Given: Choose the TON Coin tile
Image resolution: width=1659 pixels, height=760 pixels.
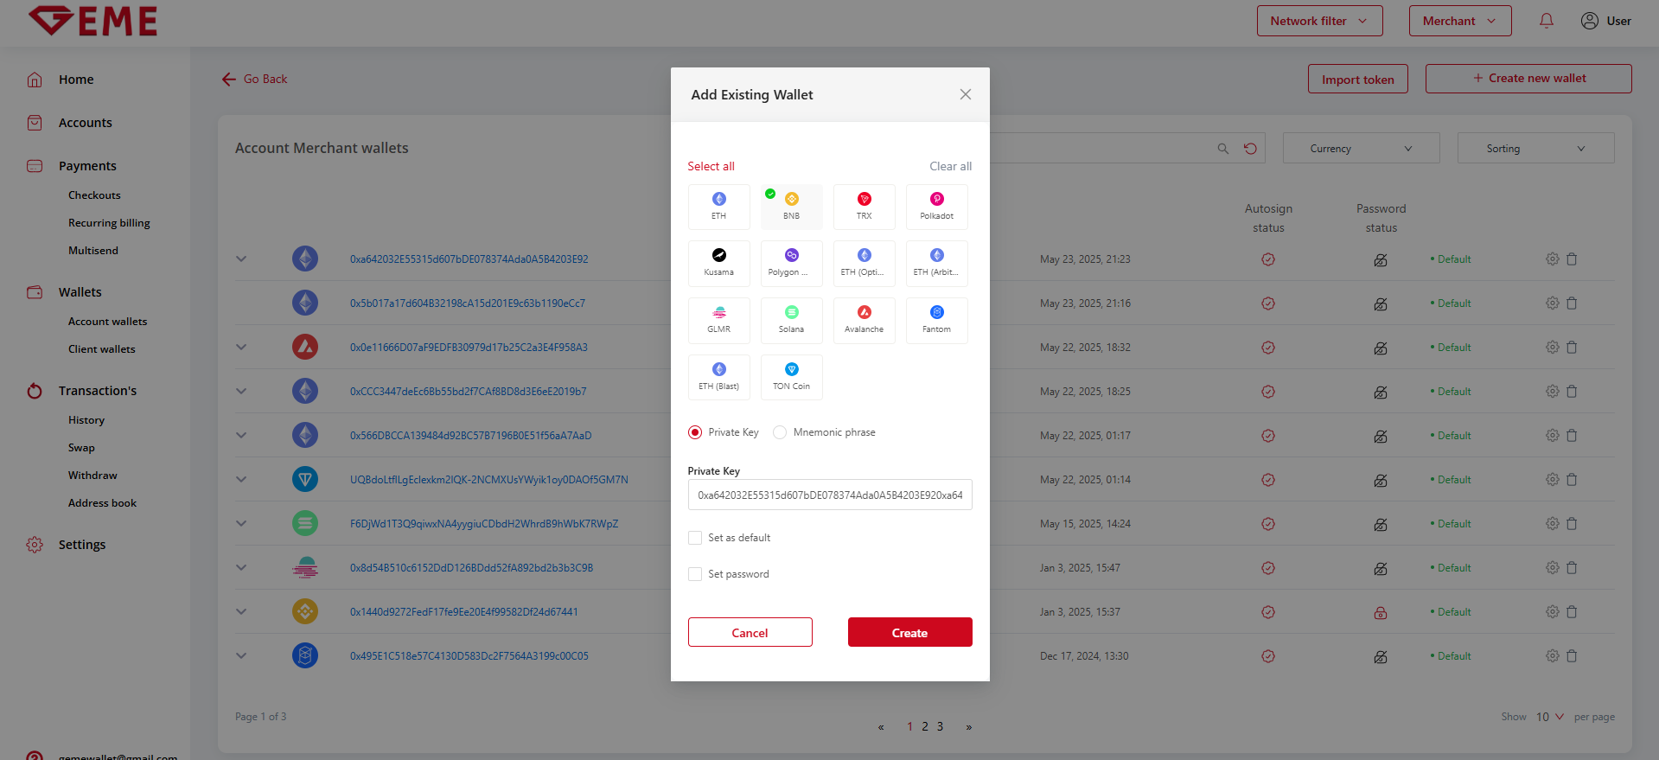Looking at the screenshot, I should point(791,377).
